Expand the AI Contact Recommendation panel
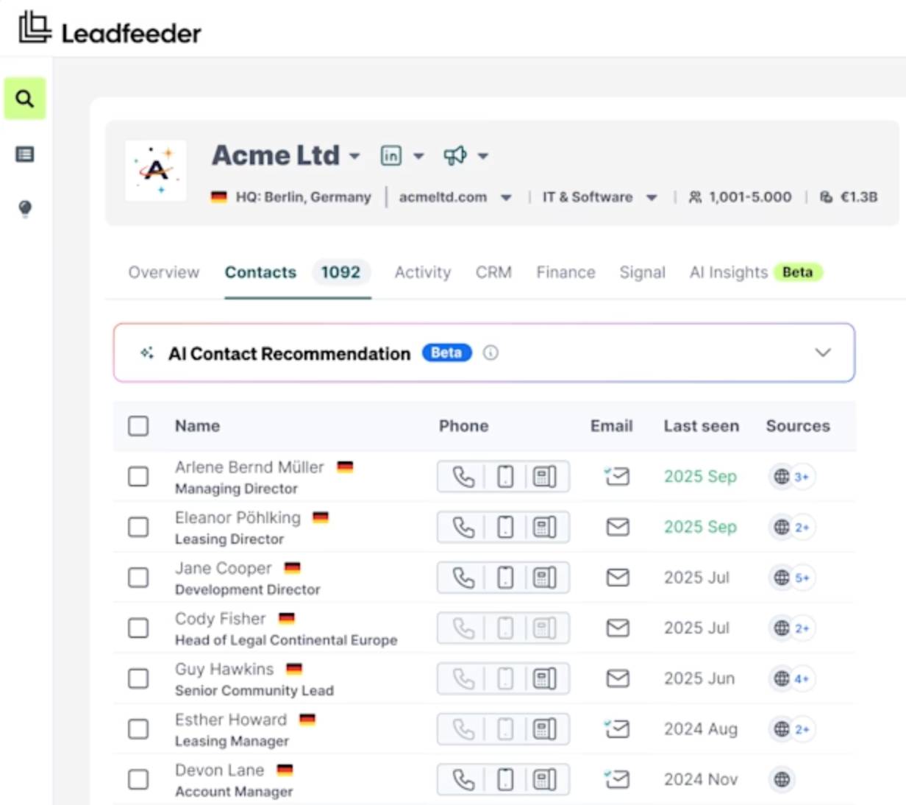906x805 pixels. click(x=823, y=352)
